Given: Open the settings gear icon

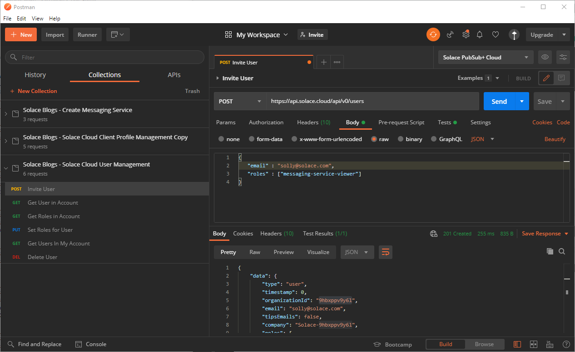Looking at the screenshot, I should 466,34.
